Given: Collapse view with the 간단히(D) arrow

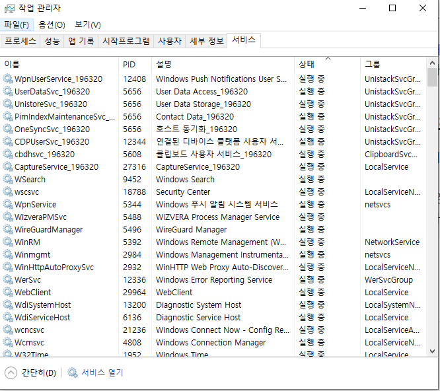Looking at the screenshot, I should (11, 373).
